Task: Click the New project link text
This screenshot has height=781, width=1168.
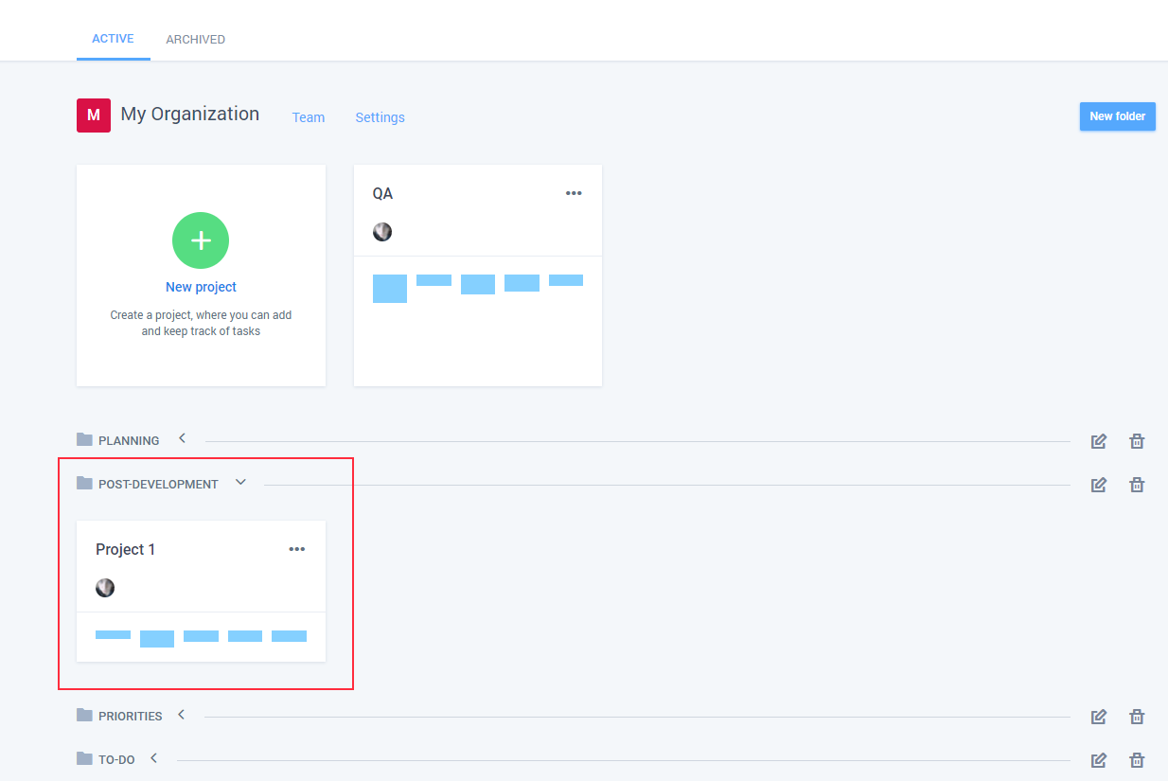Action: point(201,287)
